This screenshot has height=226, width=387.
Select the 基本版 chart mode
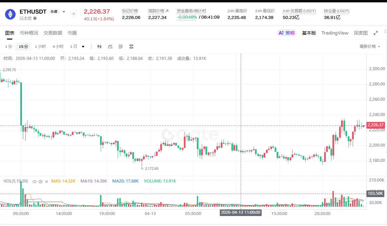(309, 33)
